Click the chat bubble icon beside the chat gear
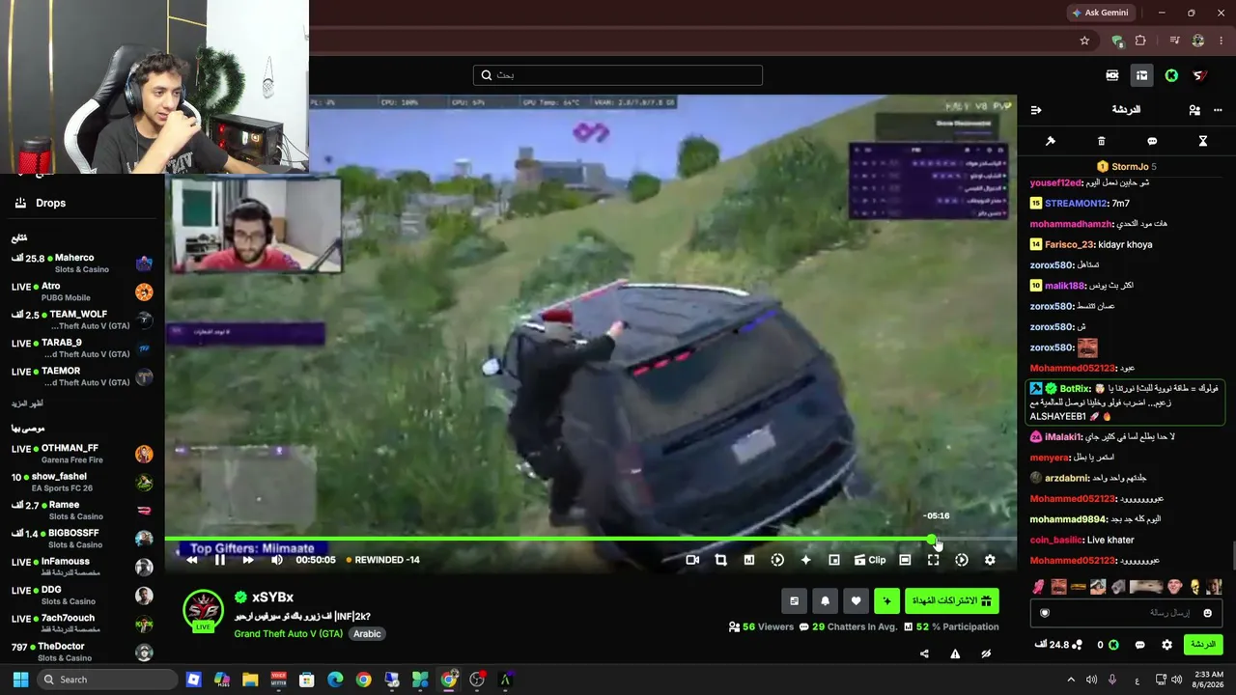 coord(1139,645)
